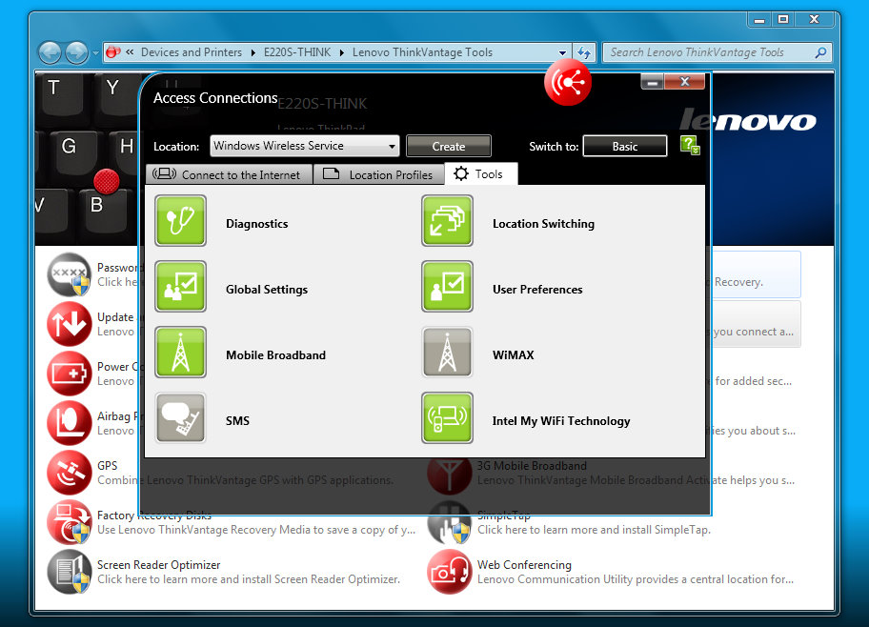869x627 pixels.
Task: Open Global Settings icon
Action: (181, 286)
